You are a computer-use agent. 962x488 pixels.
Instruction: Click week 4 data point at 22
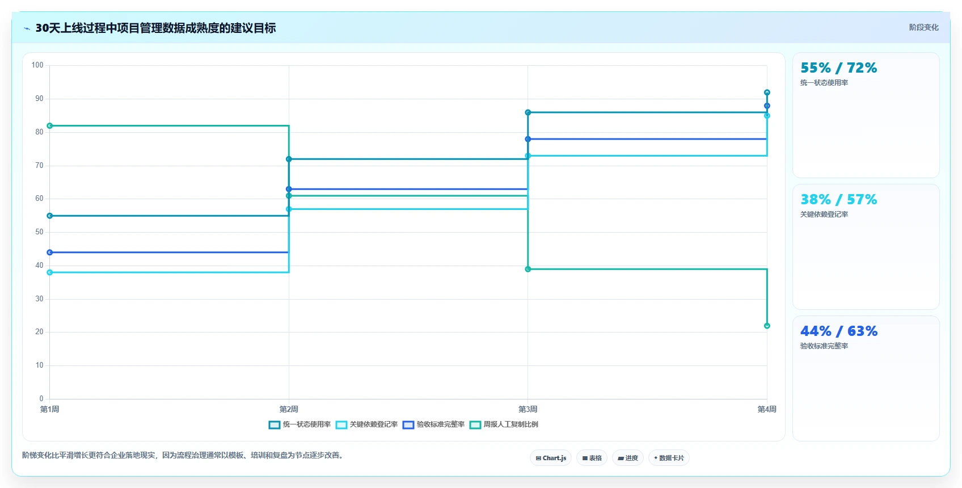point(767,326)
